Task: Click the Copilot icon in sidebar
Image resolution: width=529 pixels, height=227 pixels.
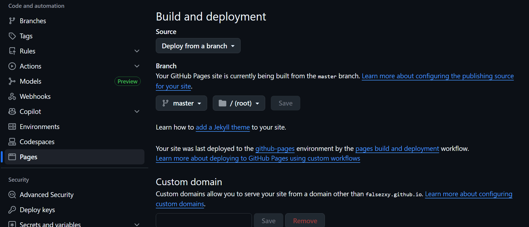Action: 12,111
